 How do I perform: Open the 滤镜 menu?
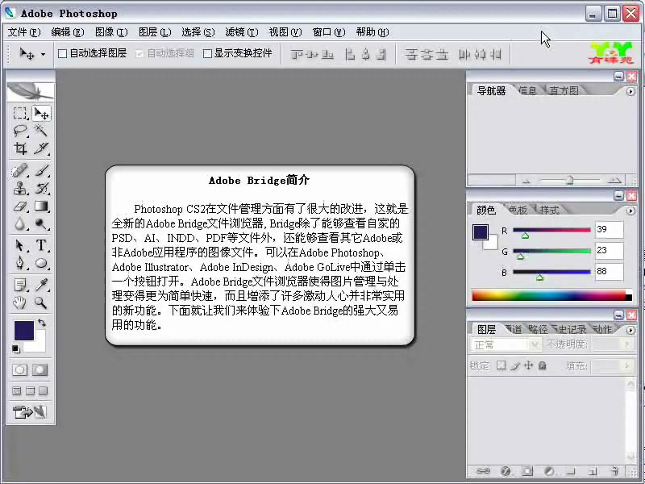coord(241,32)
